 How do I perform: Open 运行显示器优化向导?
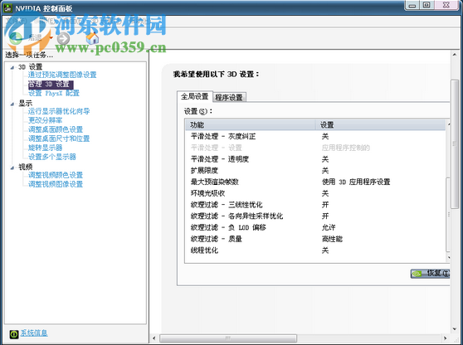tap(59, 111)
